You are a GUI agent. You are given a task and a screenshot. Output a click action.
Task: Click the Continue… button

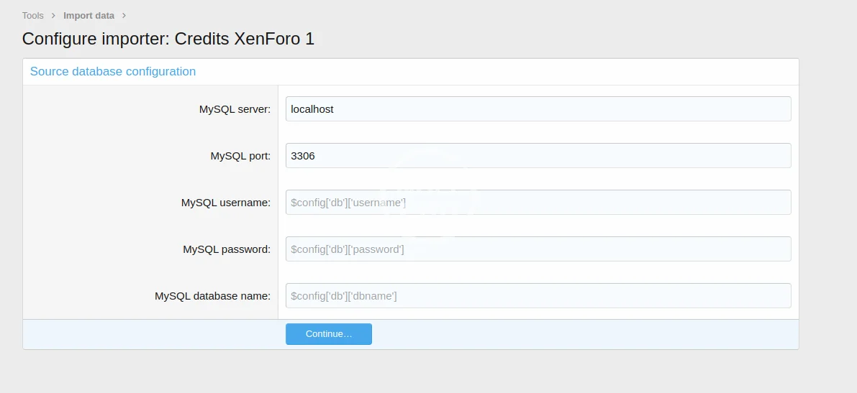(x=328, y=334)
